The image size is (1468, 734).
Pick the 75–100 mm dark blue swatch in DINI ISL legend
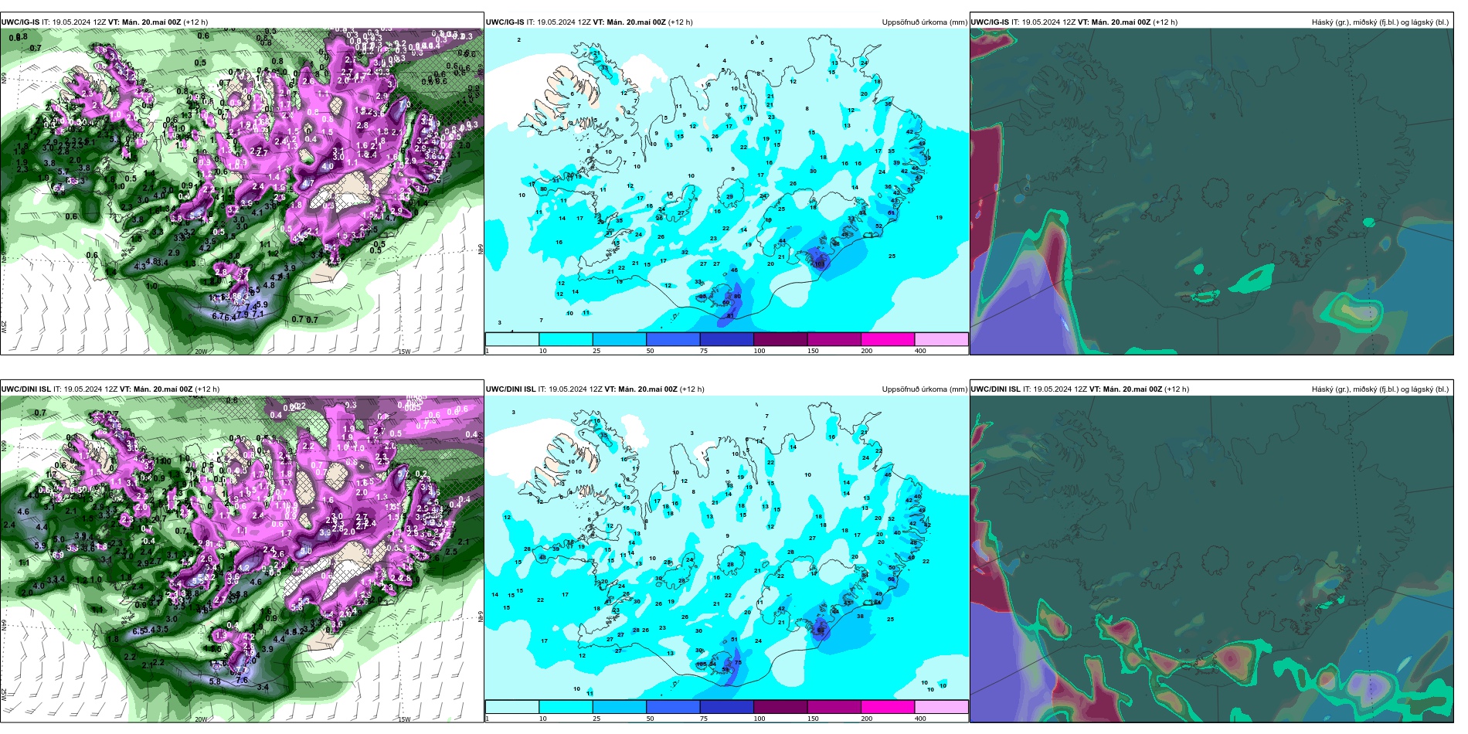pos(727,706)
